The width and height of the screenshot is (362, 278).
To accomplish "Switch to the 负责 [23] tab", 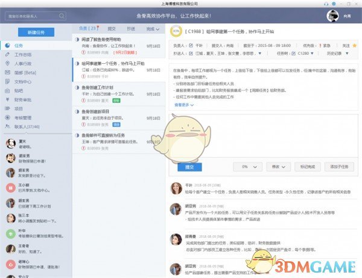I will click(x=89, y=28).
